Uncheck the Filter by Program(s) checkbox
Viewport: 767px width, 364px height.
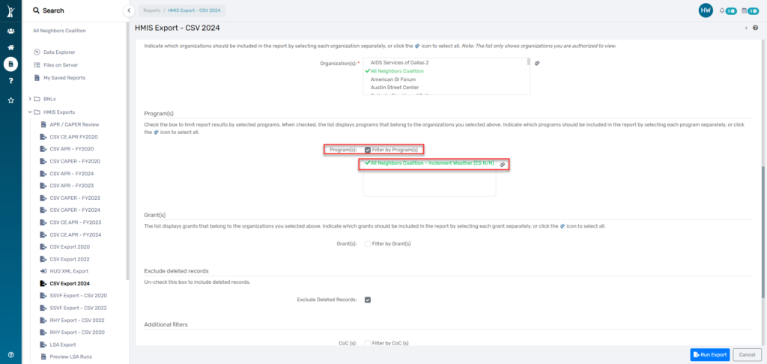[x=367, y=150]
